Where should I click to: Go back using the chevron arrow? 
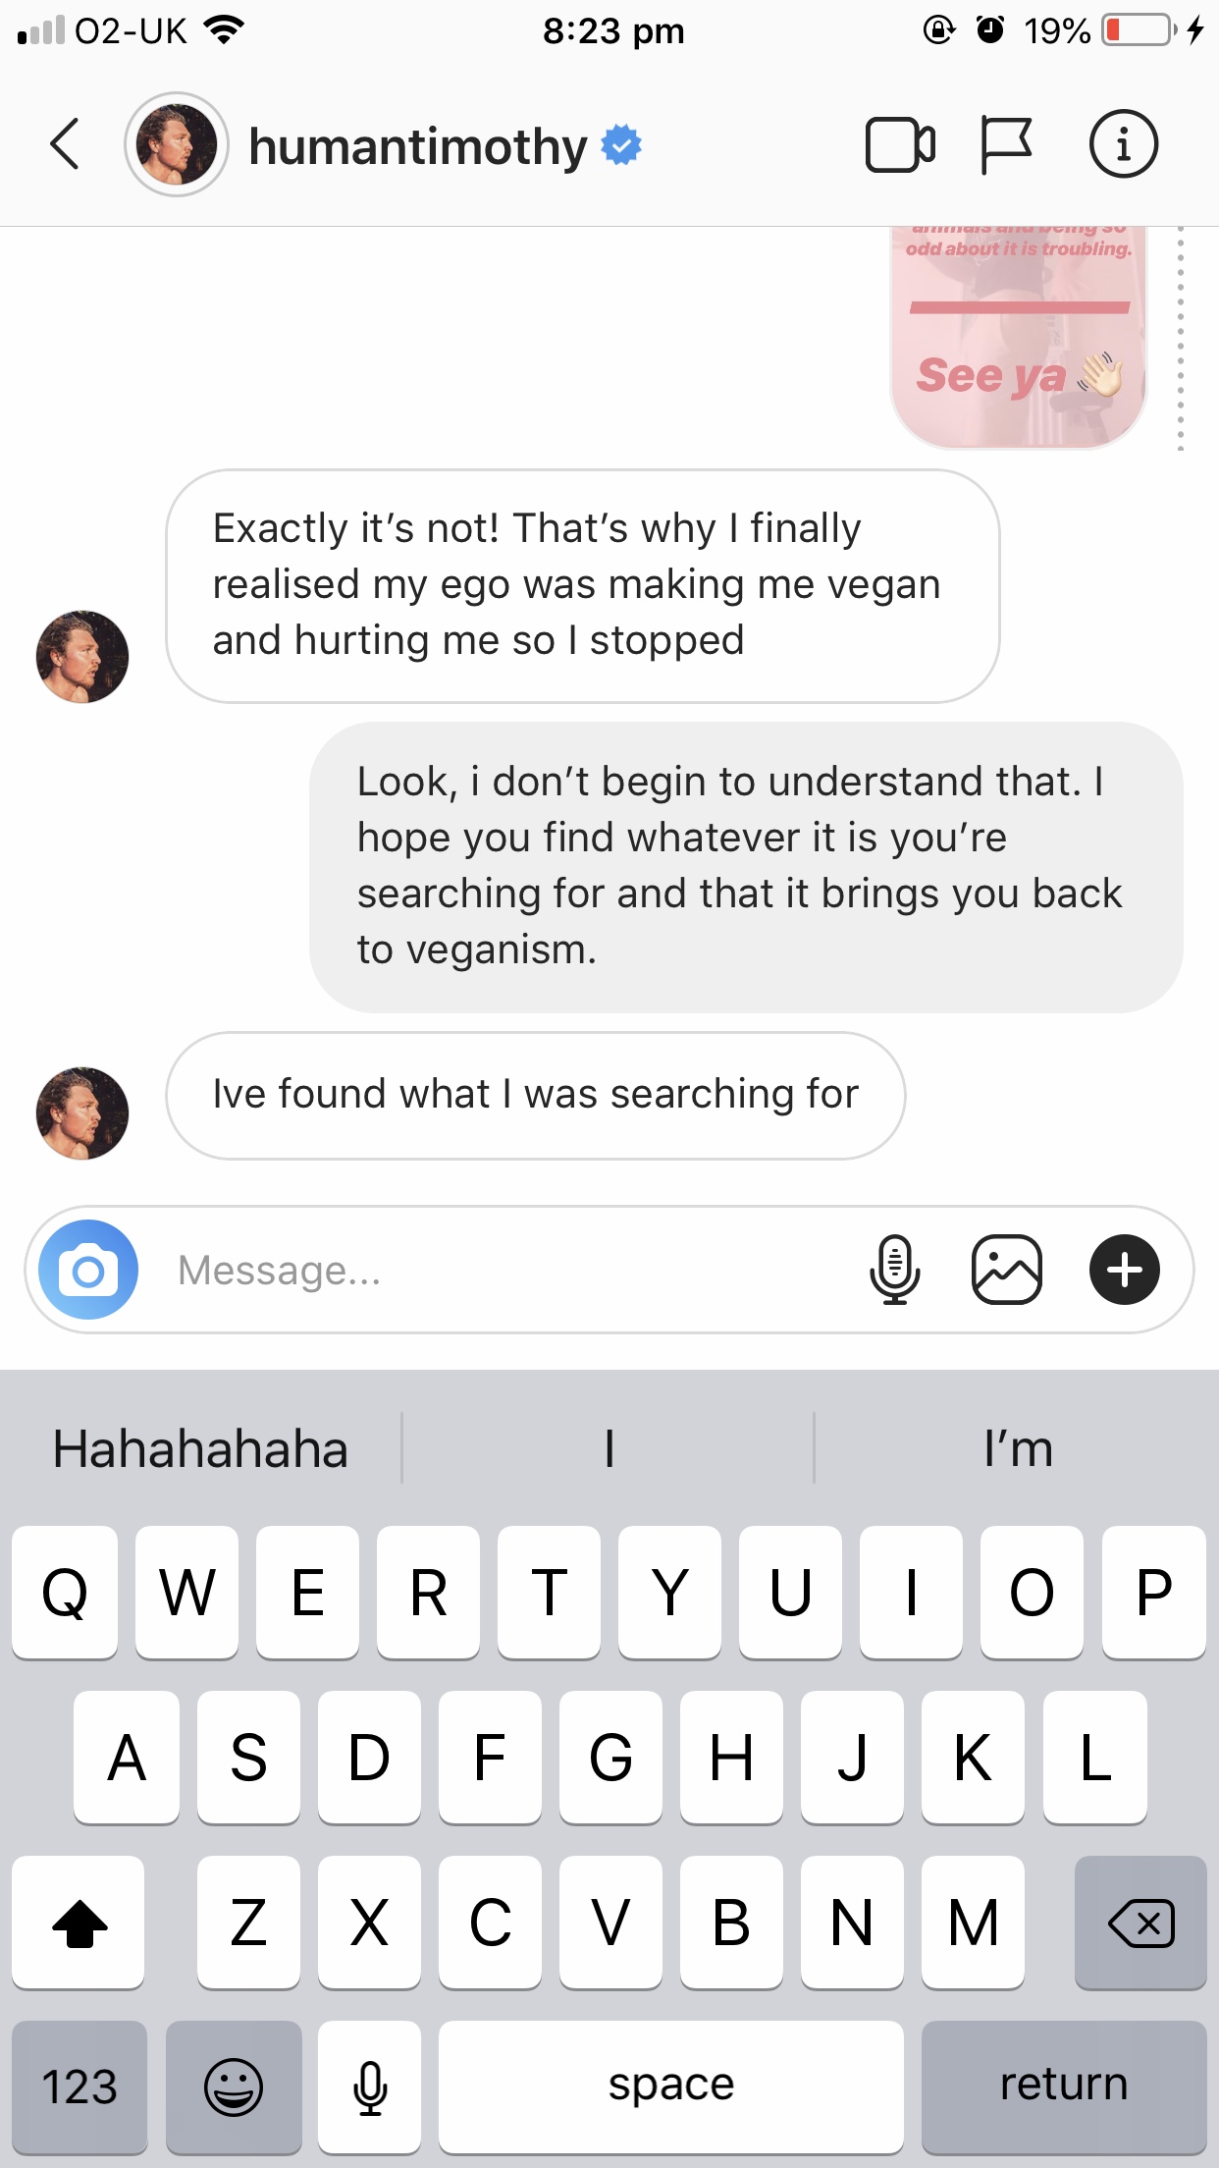65,144
